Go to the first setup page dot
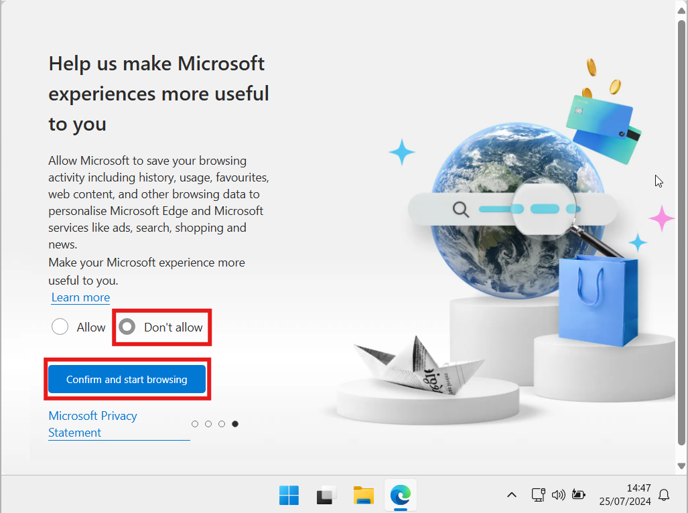688x513 pixels. coord(195,424)
